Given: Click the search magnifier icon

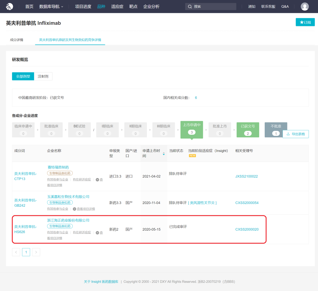Looking at the screenshot, I should (x=190, y=6).
